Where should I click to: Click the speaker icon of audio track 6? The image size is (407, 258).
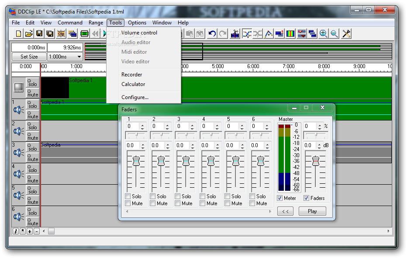[x=18, y=217]
